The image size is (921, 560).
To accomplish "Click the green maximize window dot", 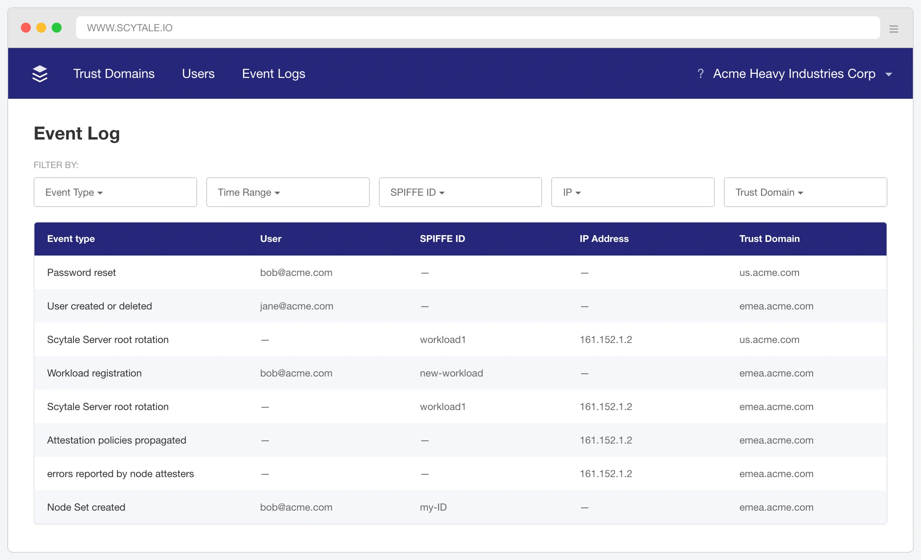I will coord(57,28).
